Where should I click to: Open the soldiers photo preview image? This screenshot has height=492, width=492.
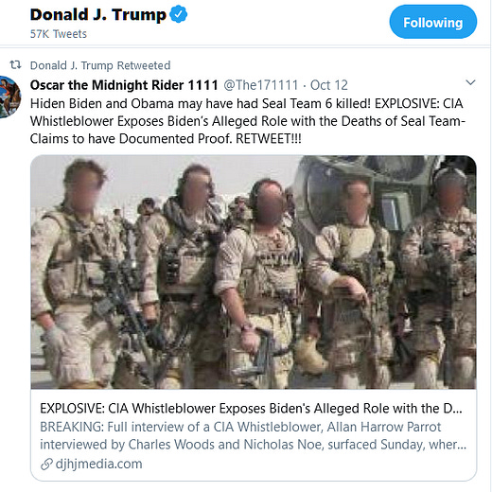[x=254, y=272]
